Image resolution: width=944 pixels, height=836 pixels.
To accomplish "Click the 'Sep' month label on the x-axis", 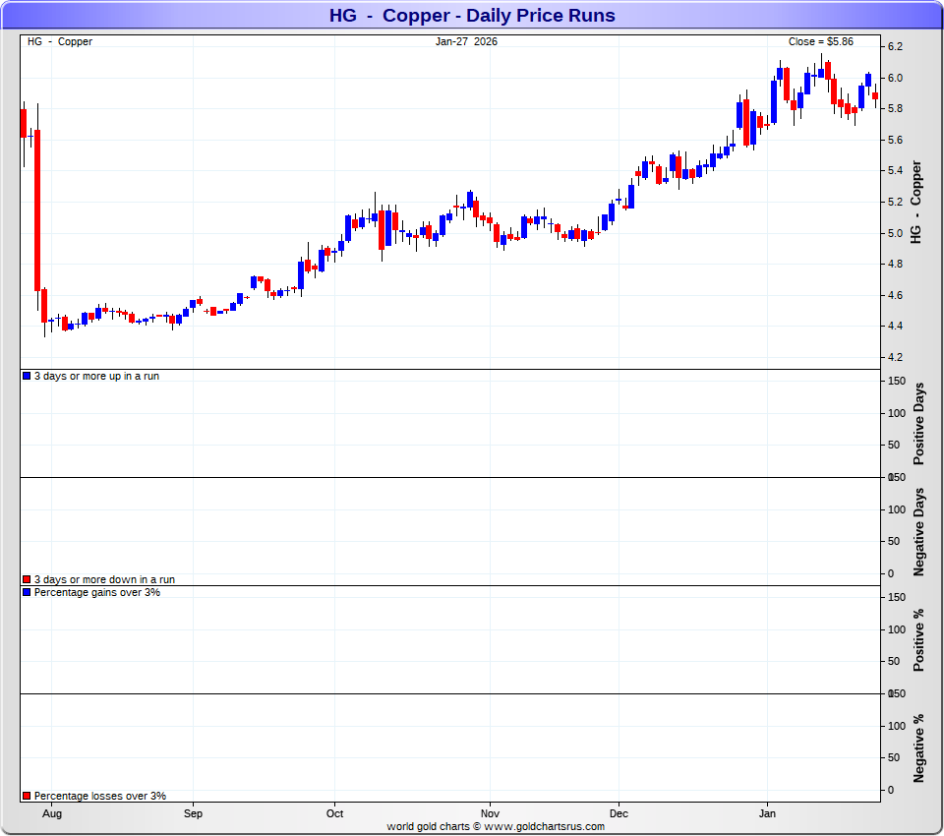I will click(x=193, y=814).
